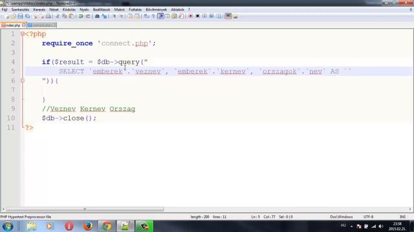Toggle synchronized vertical scrolling
Viewport: 414px width, 232px height.
[x=130, y=16]
